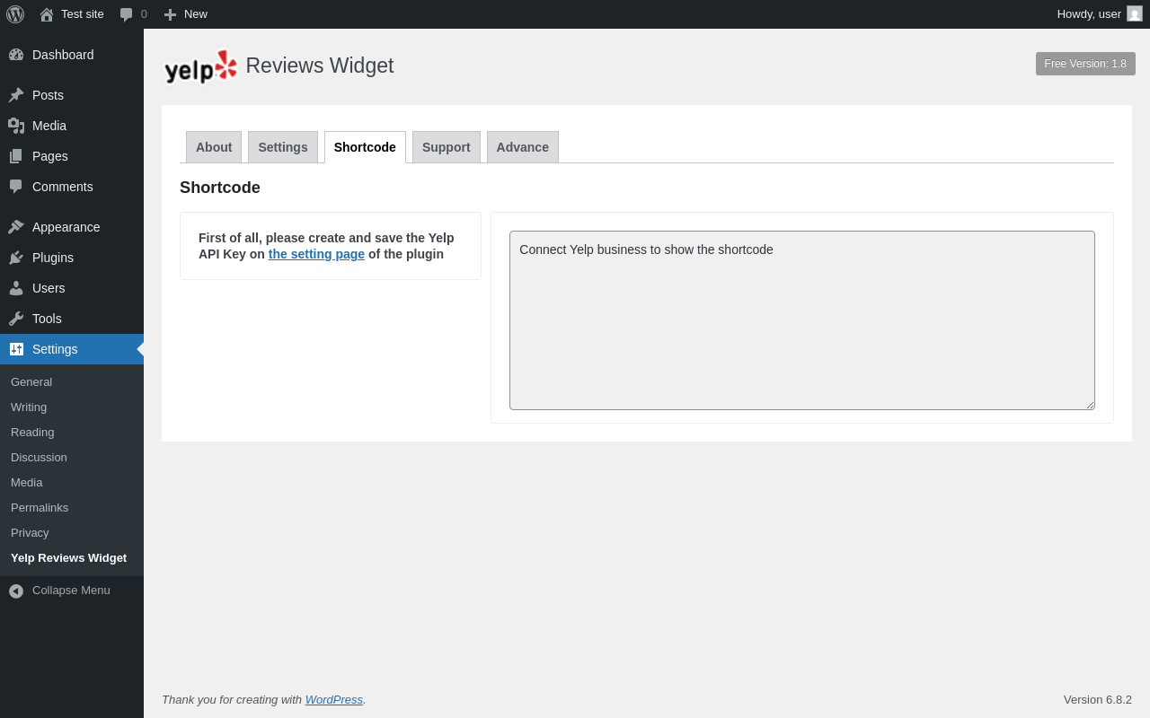Click the Test site home icon
This screenshot has height=718, width=1150.
pyautogui.click(x=47, y=14)
